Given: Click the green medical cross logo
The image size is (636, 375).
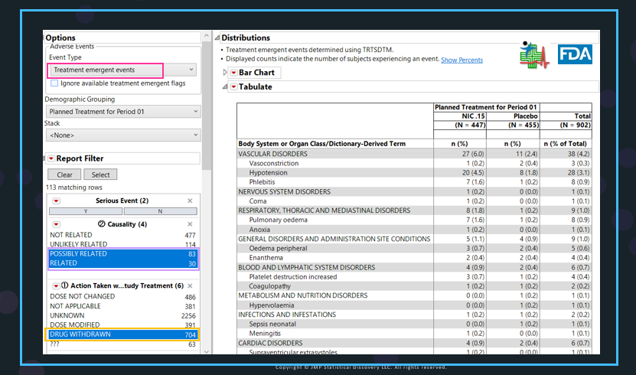Looking at the screenshot, I should click(x=534, y=55).
